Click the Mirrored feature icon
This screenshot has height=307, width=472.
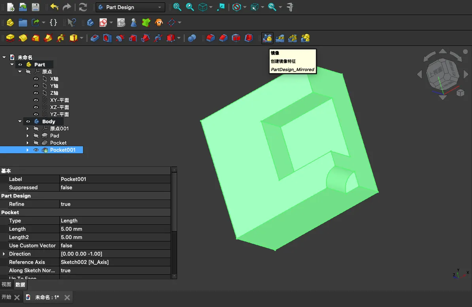point(267,38)
